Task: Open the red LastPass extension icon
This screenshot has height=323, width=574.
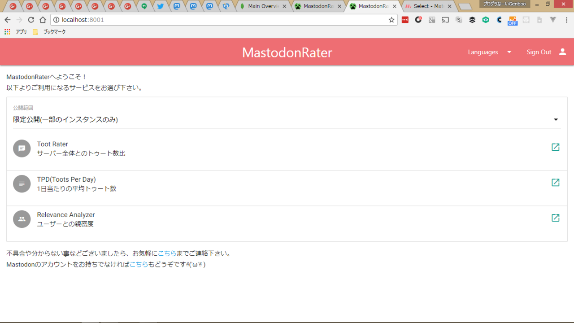Action: click(405, 20)
